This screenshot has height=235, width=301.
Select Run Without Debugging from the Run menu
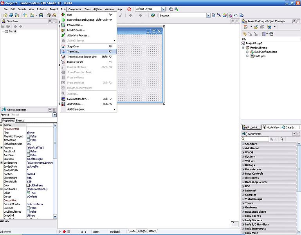(81, 20)
